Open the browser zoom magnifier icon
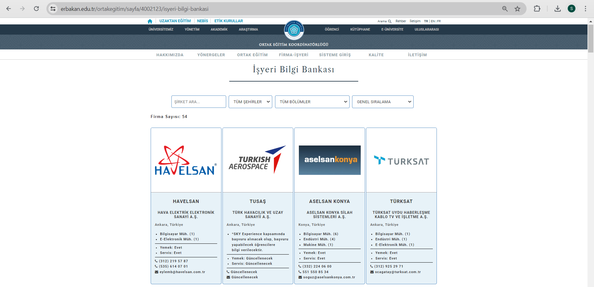Image resolution: width=594 pixels, height=287 pixels. point(505,9)
